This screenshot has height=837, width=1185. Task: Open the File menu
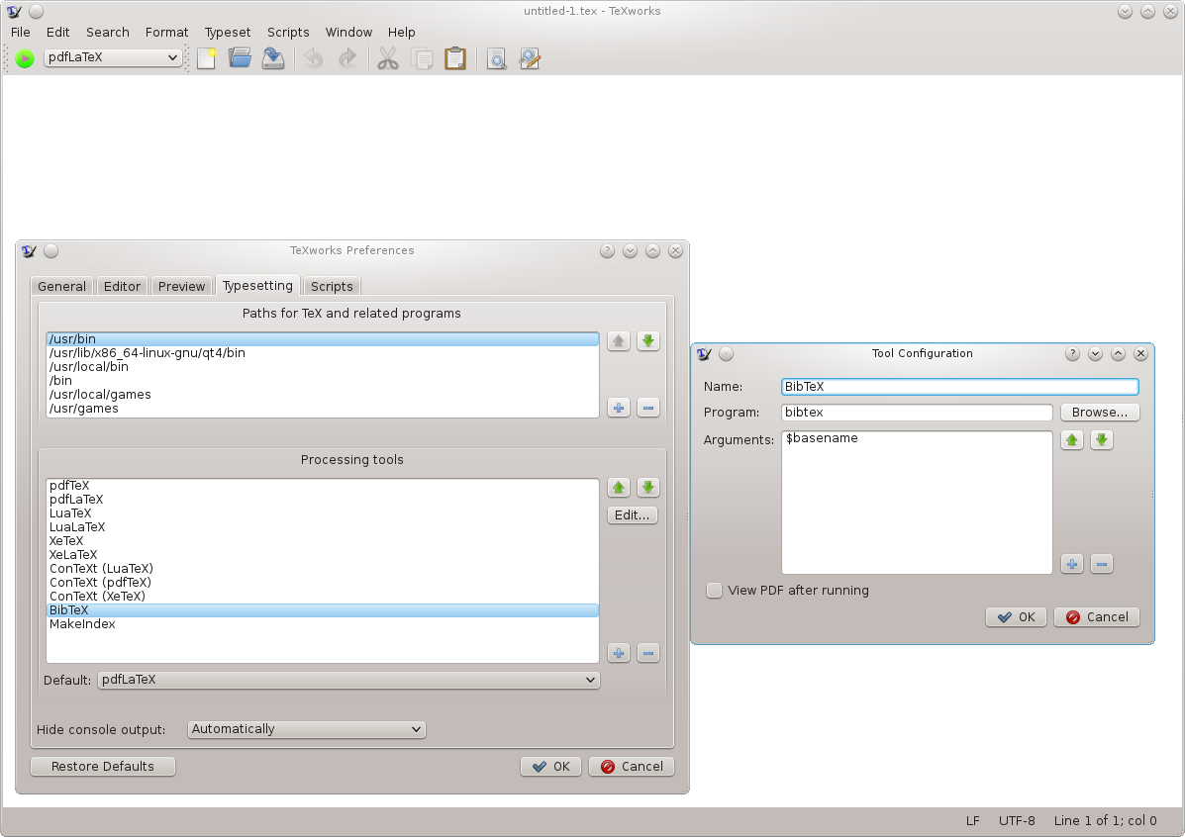coord(21,33)
